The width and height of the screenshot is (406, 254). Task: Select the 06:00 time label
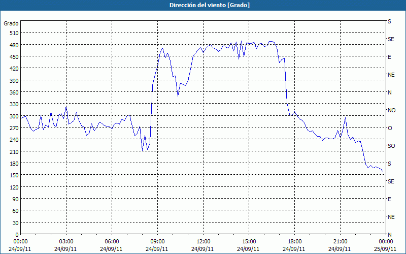coord(112,242)
